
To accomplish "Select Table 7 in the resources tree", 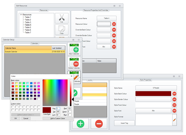I will coord(28,33).
